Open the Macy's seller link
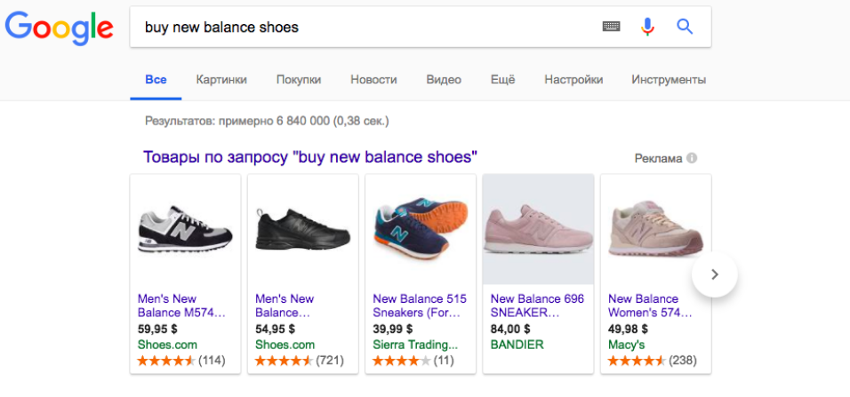This screenshot has width=850, height=397. [x=627, y=345]
